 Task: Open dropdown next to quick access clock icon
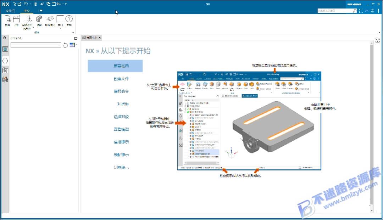point(30,4)
